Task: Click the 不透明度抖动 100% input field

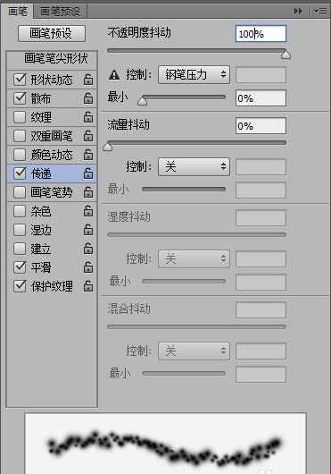Action: pos(261,34)
